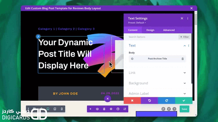Click the Search Options field
218x122 pixels.
point(152,37)
